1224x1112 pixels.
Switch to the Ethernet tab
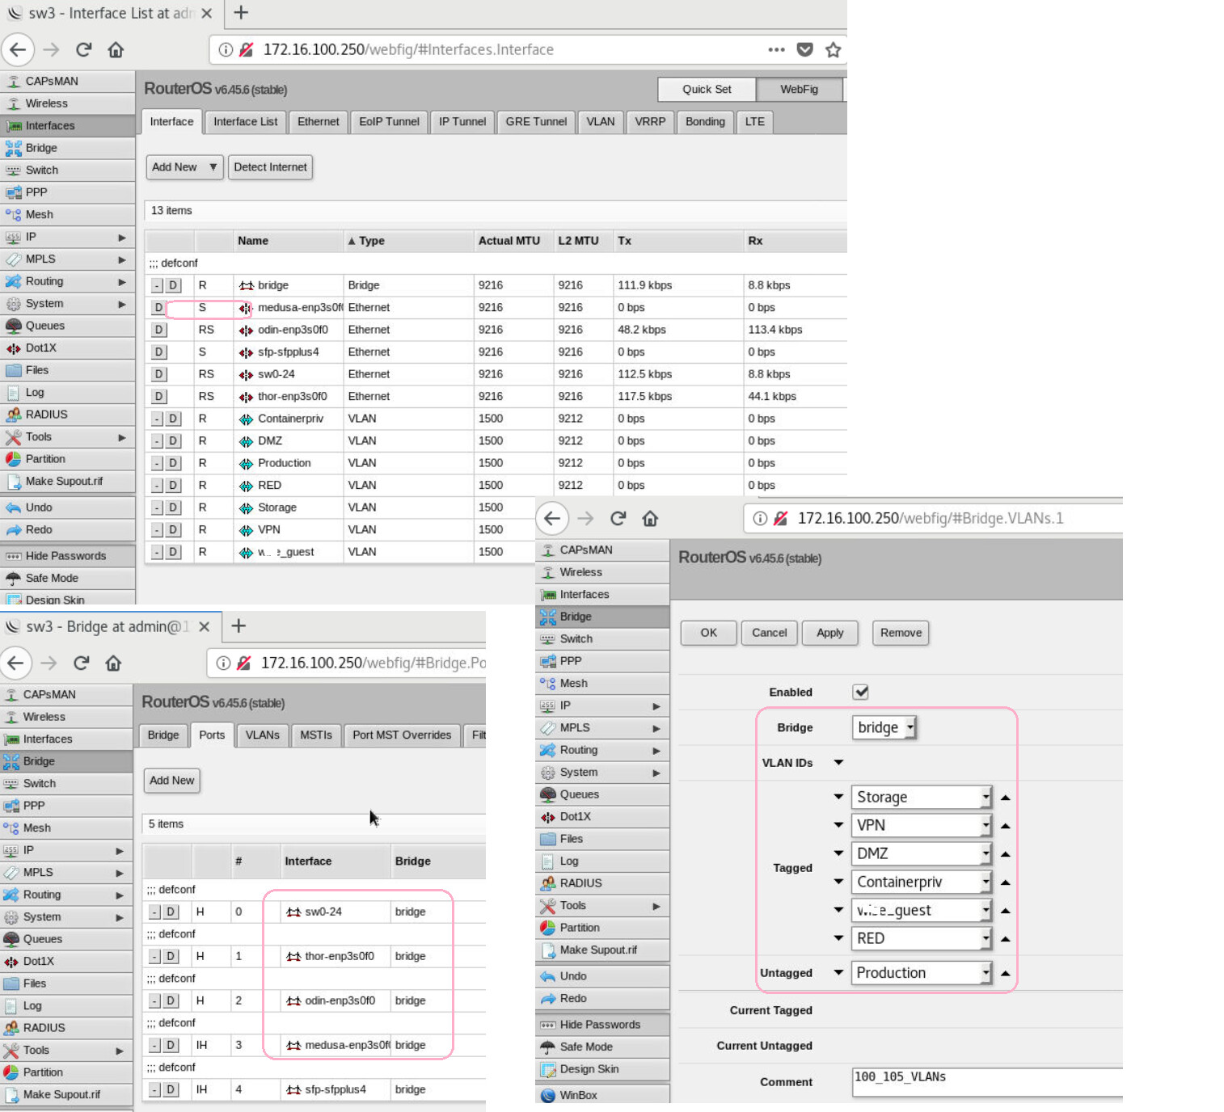319,122
